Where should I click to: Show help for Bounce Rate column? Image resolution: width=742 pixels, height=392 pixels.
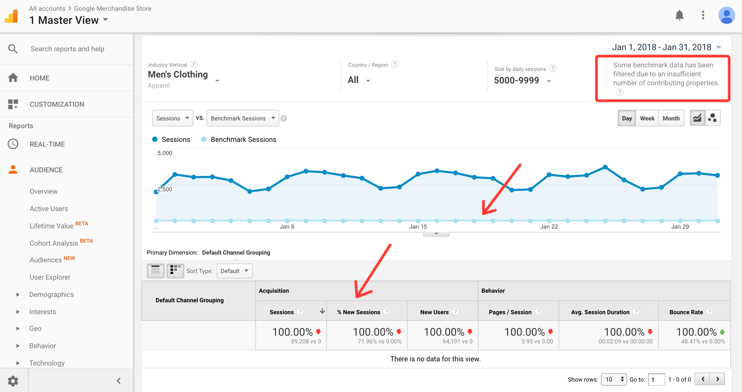pos(710,312)
